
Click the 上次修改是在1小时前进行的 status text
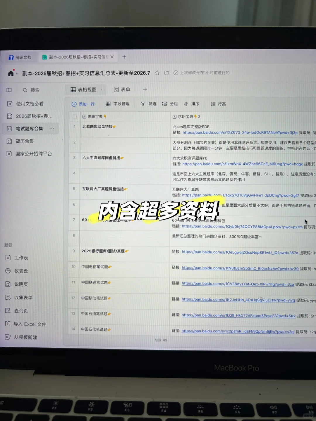coord(205,73)
